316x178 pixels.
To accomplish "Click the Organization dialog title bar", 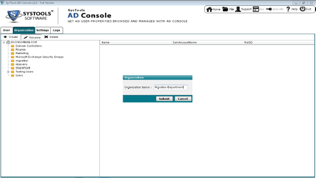I will (x=158, y=77).
